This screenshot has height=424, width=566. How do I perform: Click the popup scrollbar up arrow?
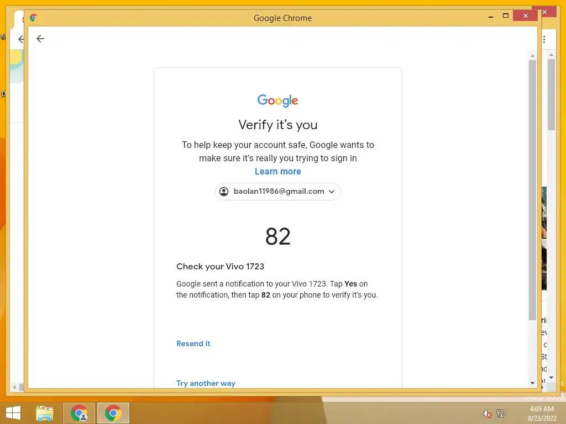pos(532,56)
